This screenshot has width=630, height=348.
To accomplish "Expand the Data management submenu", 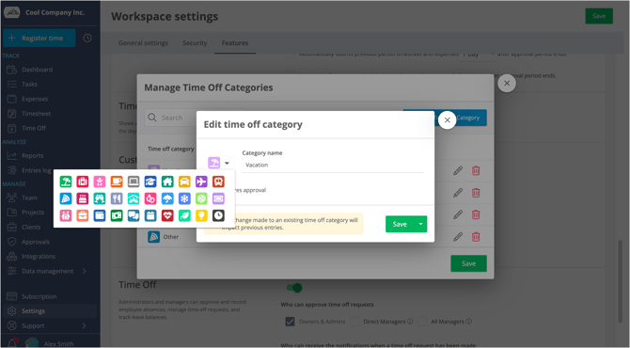I will click(x=84, y=271).
